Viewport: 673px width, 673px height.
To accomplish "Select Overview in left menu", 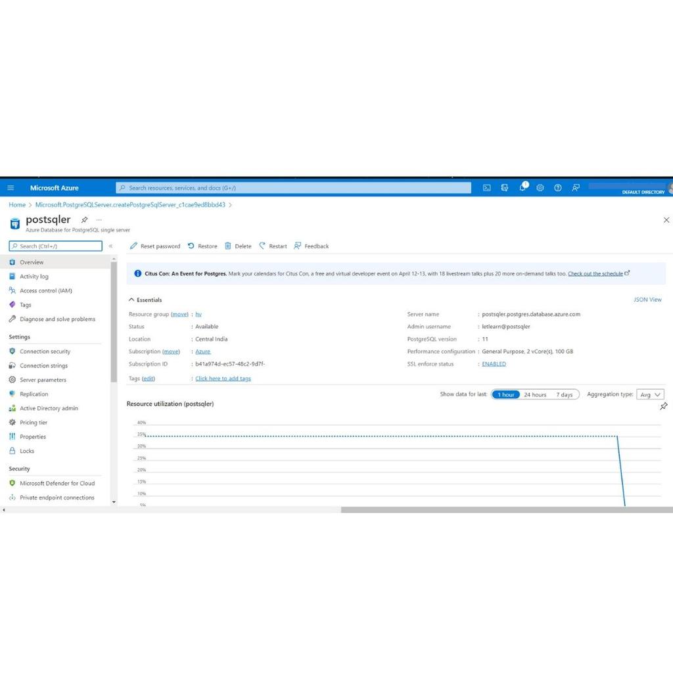I will pos(55,262).
